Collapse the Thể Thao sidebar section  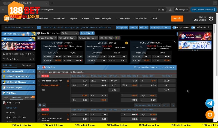click(x=33, y=93)
